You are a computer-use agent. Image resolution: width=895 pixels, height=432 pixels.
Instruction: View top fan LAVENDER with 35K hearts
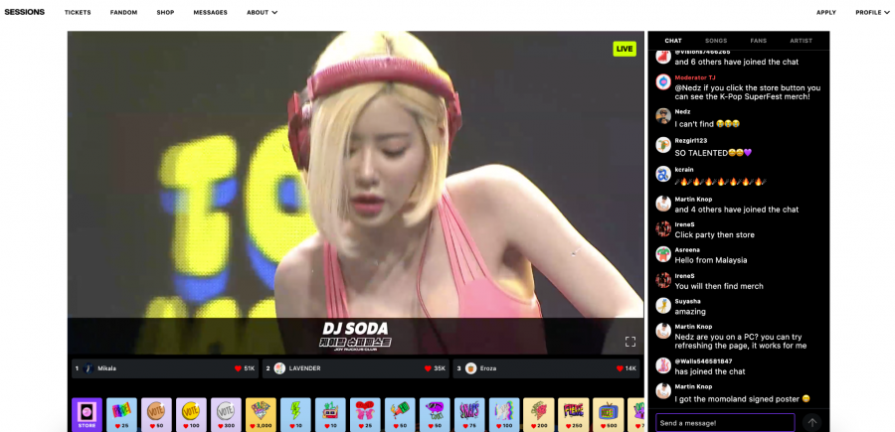point(356,368)
